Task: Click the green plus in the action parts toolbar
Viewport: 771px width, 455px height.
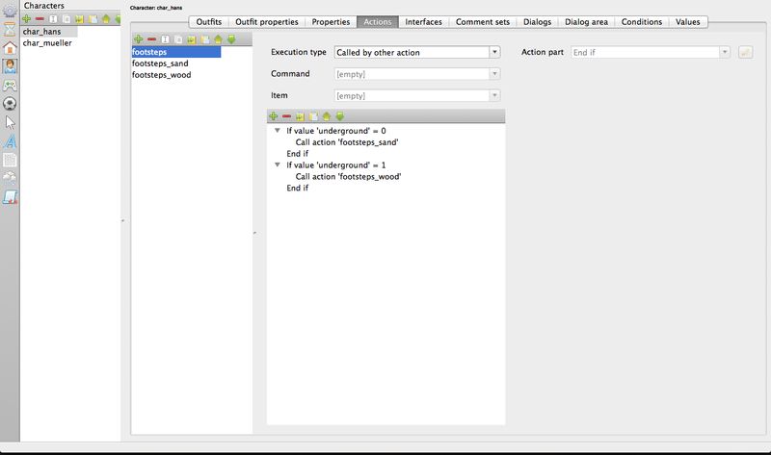Action: coord(274,115)
